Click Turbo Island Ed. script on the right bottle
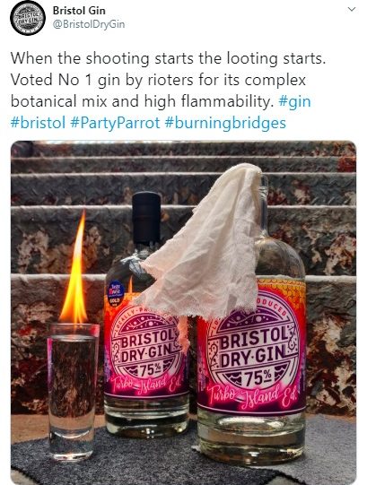The width and height of the screenshot is (367, 485). coord(252,396)
